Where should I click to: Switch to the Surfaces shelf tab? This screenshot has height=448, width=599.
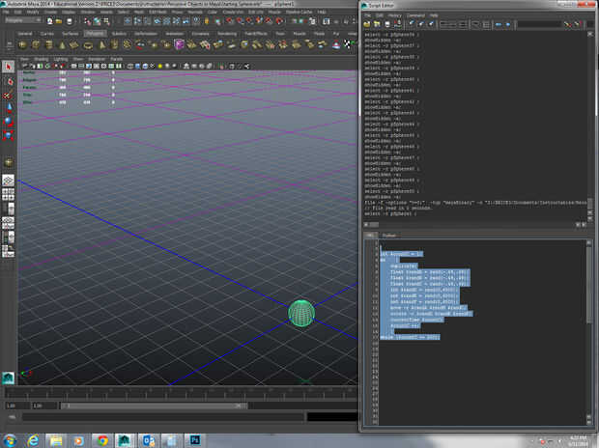pos(71,32)
